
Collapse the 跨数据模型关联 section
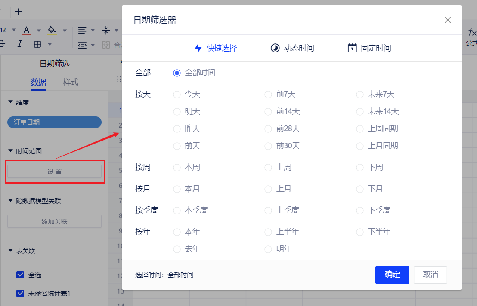11,200
